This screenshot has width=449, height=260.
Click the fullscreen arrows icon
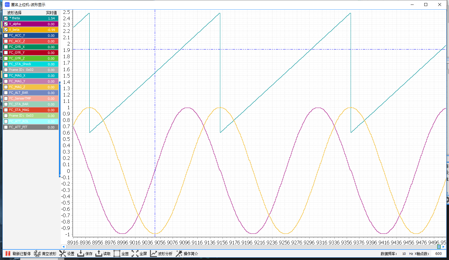click(x=135, y=254)
